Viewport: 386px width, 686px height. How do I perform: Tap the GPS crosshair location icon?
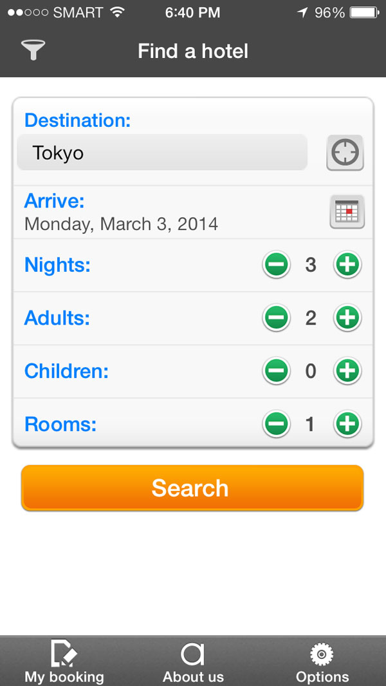[345, 153]
